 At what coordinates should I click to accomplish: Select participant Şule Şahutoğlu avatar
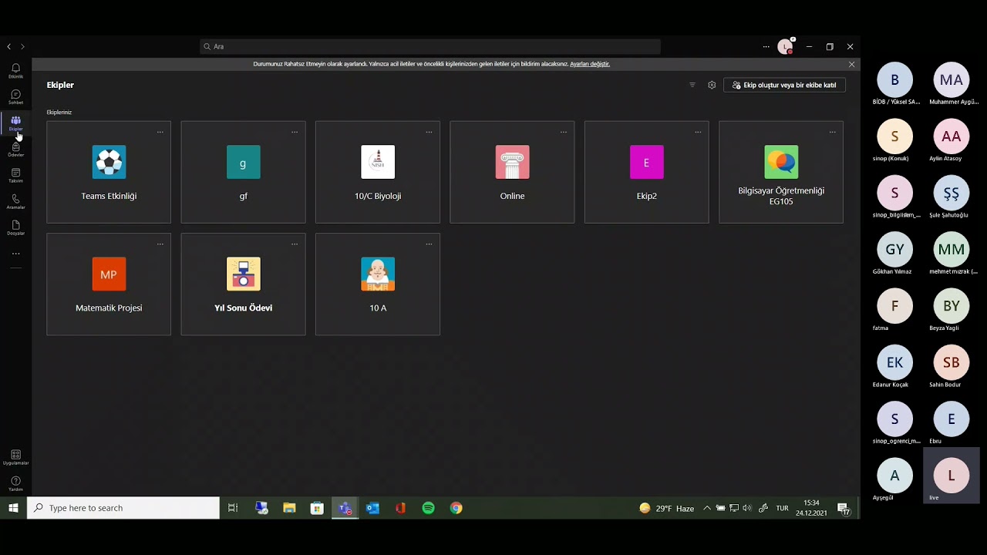(x=951, y=193)
